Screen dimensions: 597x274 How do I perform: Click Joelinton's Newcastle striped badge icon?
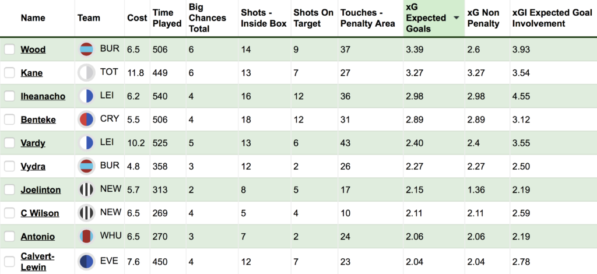[86, 189]
